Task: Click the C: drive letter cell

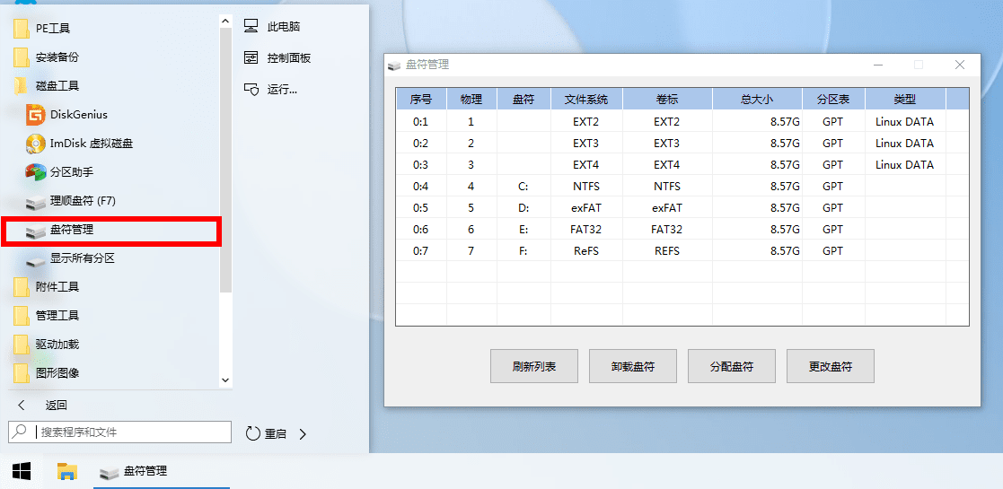Action: (x=523, y=187)
